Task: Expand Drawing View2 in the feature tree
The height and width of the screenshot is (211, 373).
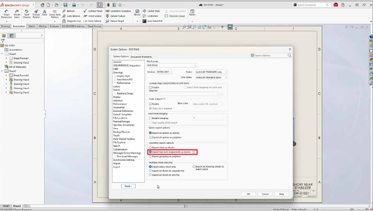Action: (6, 63)
